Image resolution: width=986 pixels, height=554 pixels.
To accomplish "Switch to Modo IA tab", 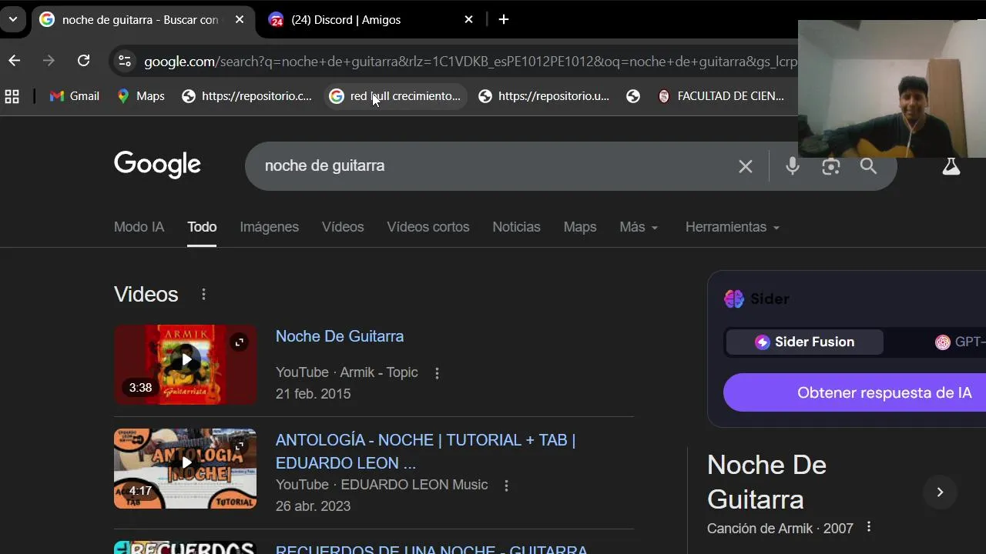I will [x=139, y=227].
